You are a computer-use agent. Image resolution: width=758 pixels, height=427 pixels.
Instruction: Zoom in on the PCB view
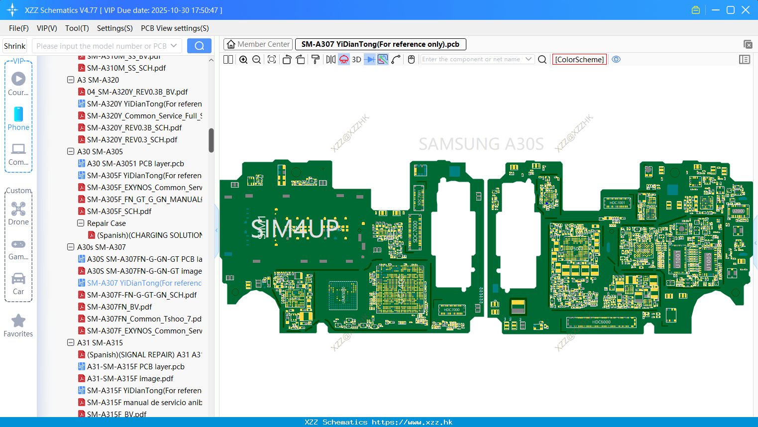coord(243,59)
